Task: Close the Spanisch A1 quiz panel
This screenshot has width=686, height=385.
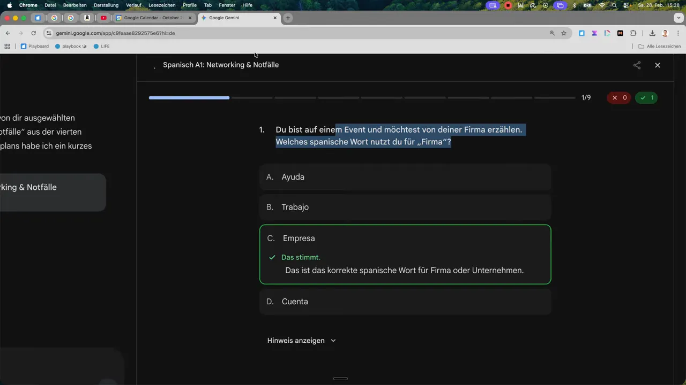Action: [x=658, y=65]
